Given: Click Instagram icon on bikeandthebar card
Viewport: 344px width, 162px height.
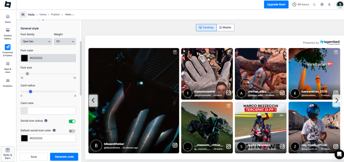Looking at the screenshot, I should [175, 145].
